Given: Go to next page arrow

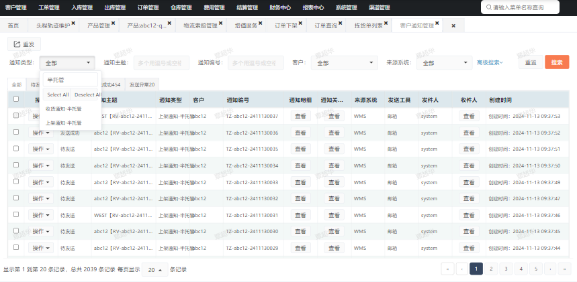Looking at the screenshot, I should coord(550,269).
